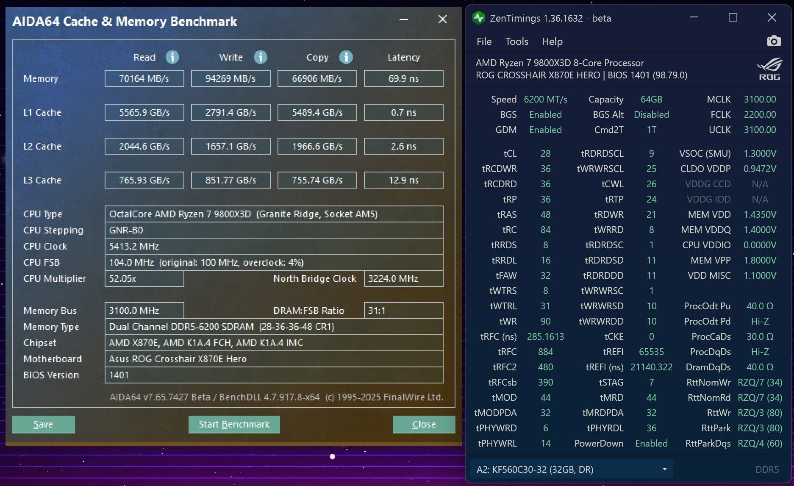Click the tRFC (ns) value 285.1613
Screen dimensions: 794x486
pos(546,336)
